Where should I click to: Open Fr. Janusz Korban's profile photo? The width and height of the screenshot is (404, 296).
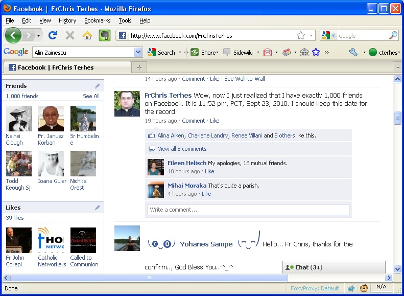(x=51, y=119)
